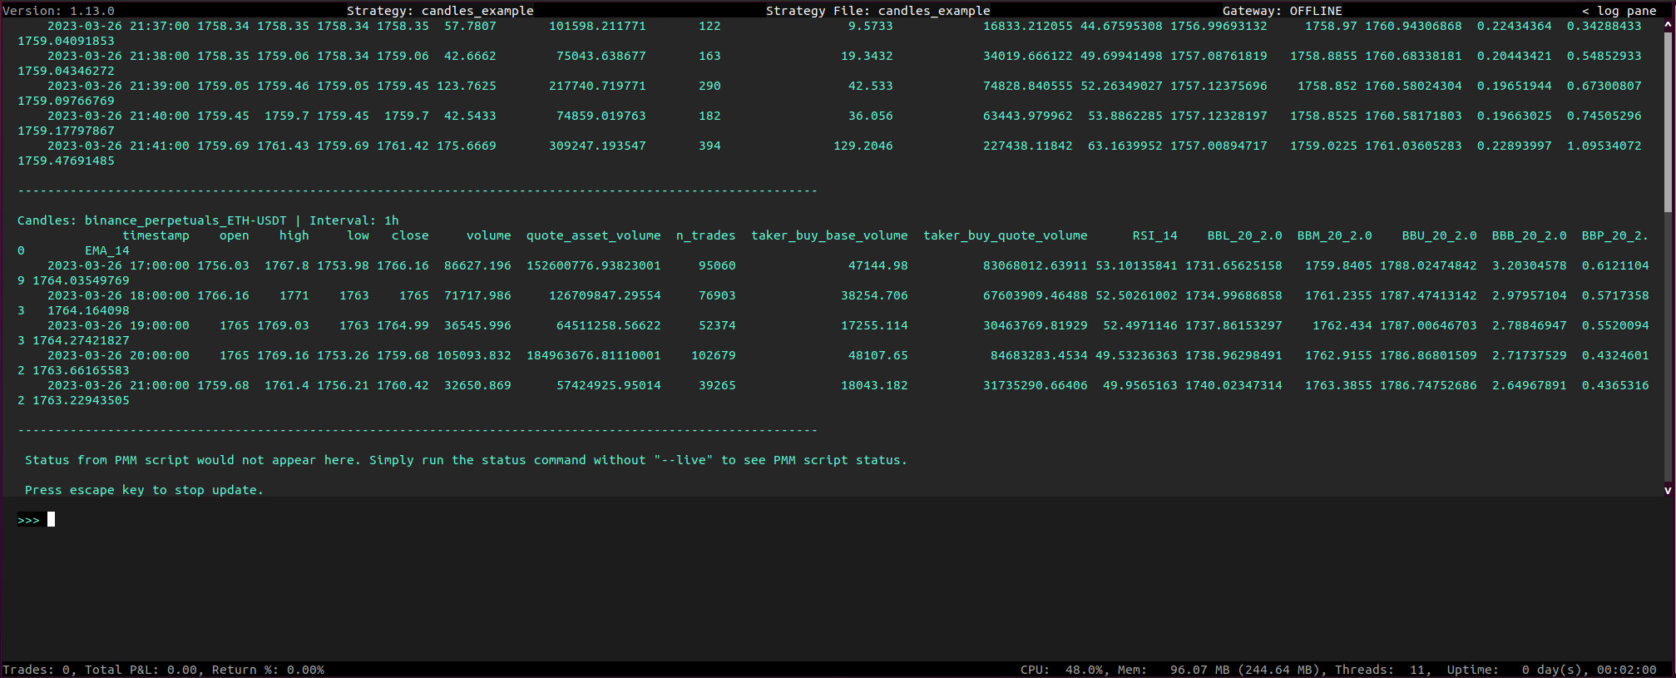Click the RSI_14 column header
The width and height of the screenshot is (1676, 678).
[x=1154, y=235]
